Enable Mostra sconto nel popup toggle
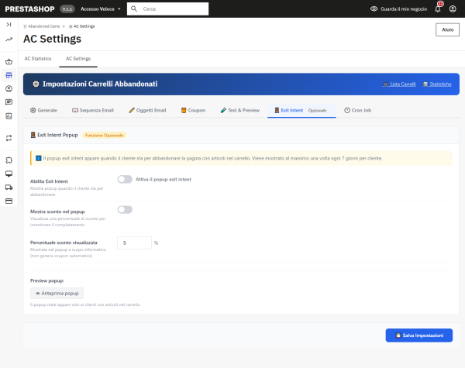Viewport: 465px width, 368px height. 125,210
